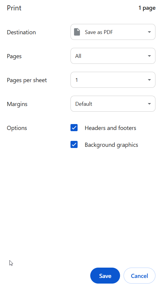164x288 pixels.
Task: Click the Destination label text
Action: [x=21, y=32]
